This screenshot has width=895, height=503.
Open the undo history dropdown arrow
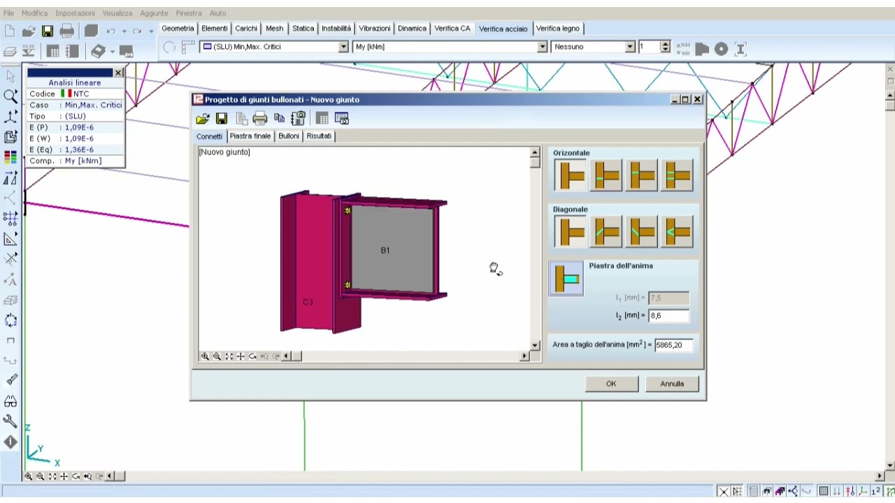point(124,31)
